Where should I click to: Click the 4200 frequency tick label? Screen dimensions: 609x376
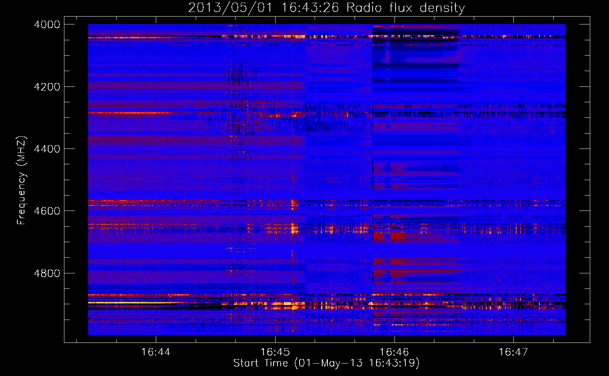tap(47, 87)
